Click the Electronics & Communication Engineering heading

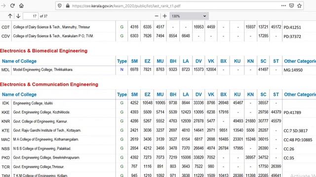[49, 84]
